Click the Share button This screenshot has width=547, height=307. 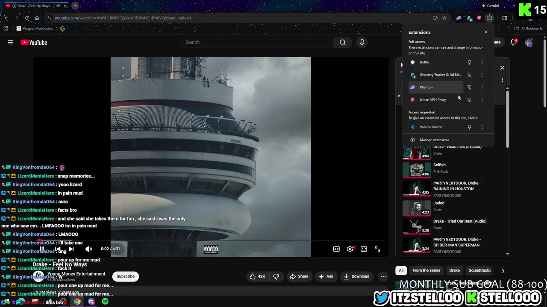click(x=299, y=276)
